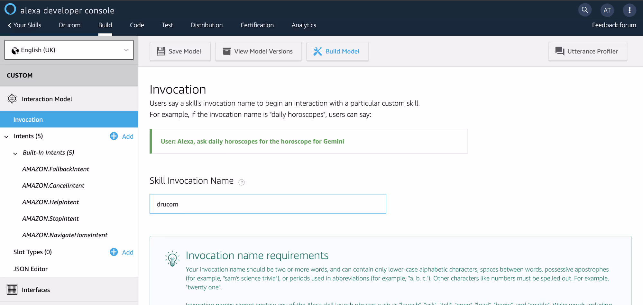Open the AT user account avatar
Viewport: 643px width, 305px height.
[x=607, y=10]
